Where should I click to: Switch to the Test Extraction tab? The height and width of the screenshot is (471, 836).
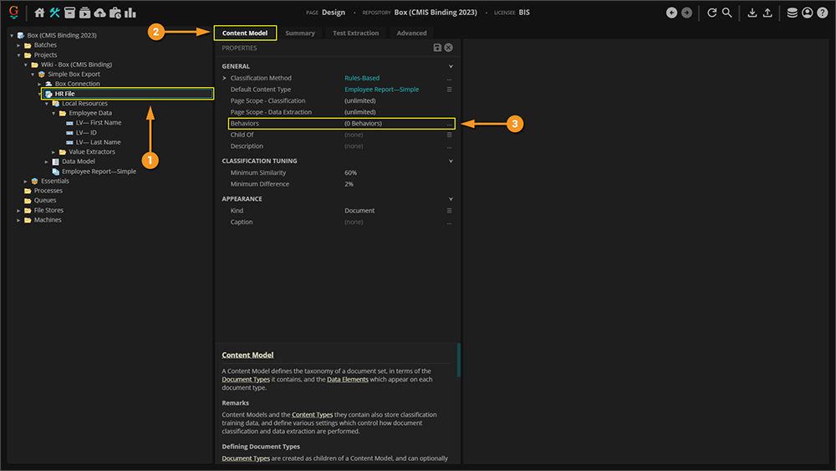[355, 33]
